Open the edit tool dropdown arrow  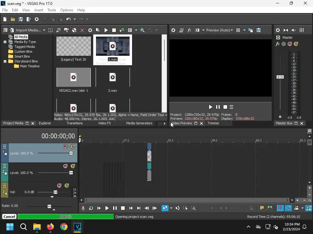coord(171,208)
